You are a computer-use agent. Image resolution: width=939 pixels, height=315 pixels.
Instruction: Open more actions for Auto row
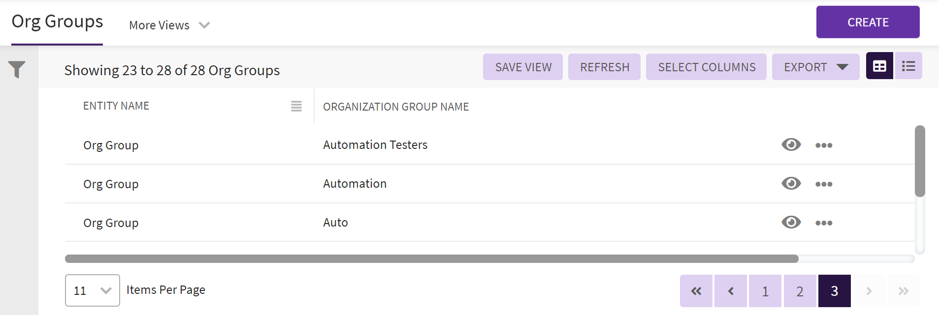824,223
